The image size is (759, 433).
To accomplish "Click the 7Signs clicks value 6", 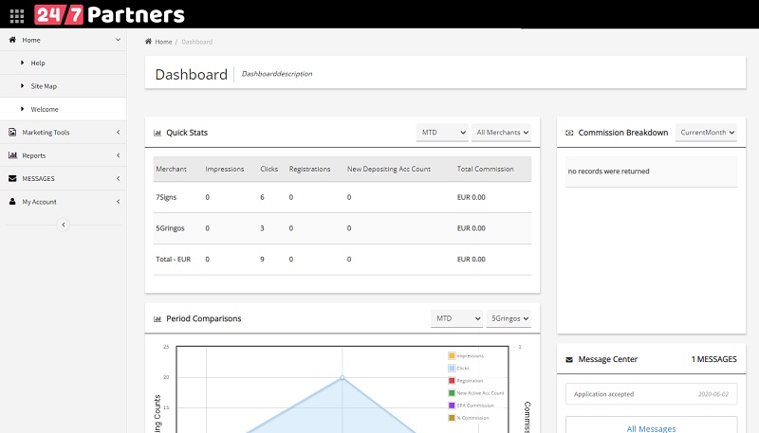I will (x=263, y=197).
